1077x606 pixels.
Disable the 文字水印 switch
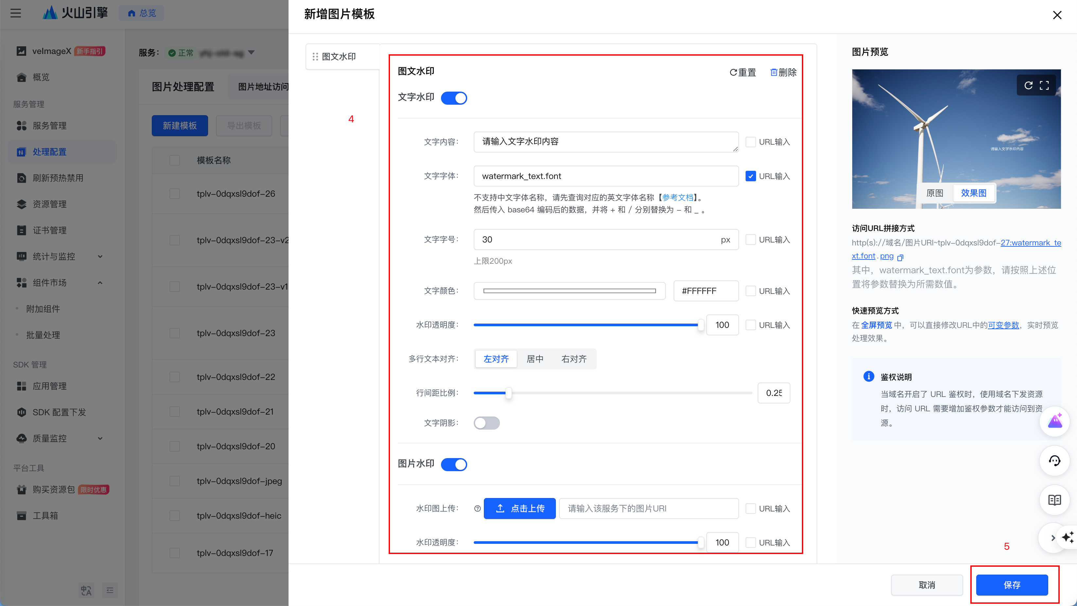[454, 98]
